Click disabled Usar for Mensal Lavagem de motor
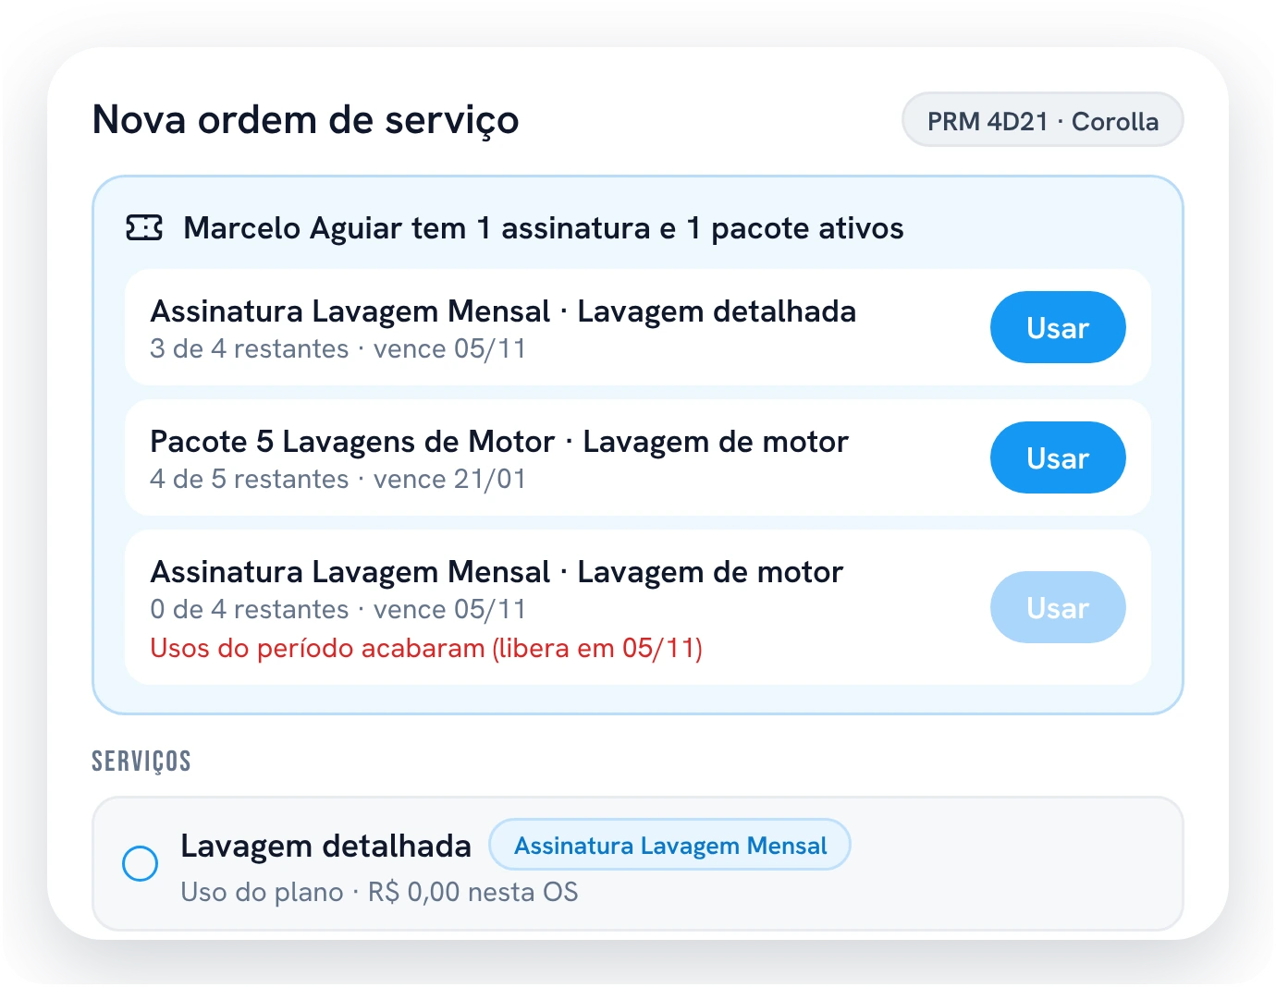Screen dimensions: 1276x987 coord(1058,607)
